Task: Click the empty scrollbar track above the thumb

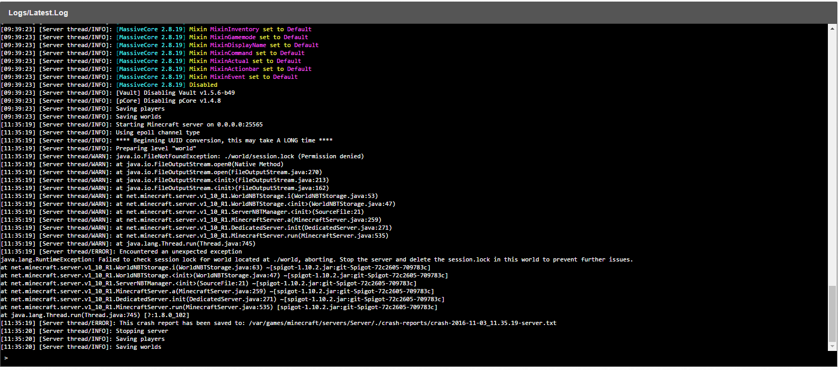Action: coord(832,159)
